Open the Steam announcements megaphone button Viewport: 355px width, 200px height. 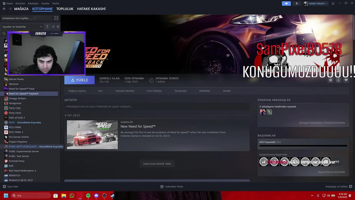click(x=286, y=3)
